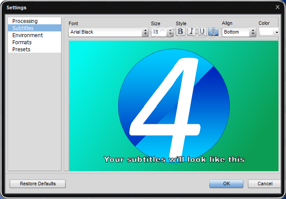Image resolution: width=286 pixels, height=199 pixels.
Task: Expand the Color picker dropdown arrow
Action: pos(277,32)
